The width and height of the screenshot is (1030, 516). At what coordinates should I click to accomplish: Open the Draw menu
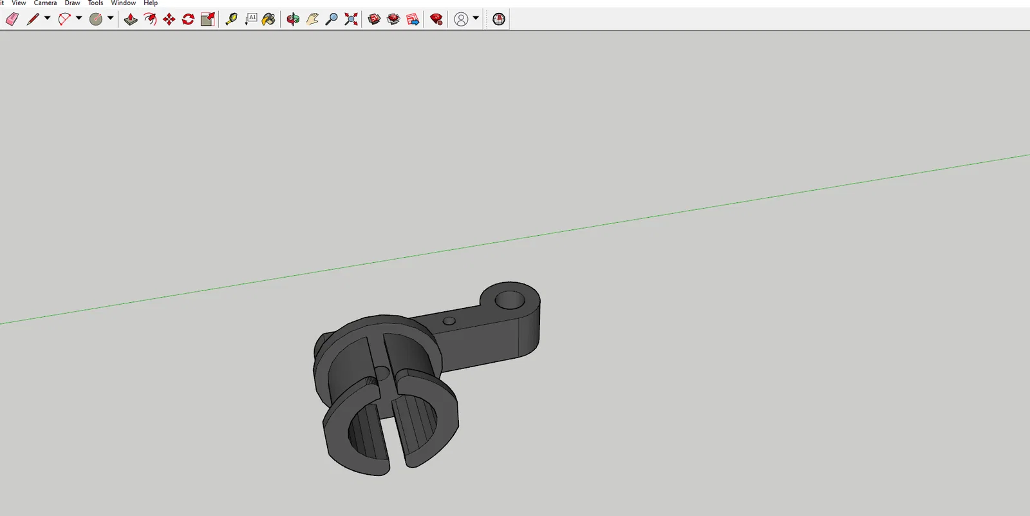[72, 3]
